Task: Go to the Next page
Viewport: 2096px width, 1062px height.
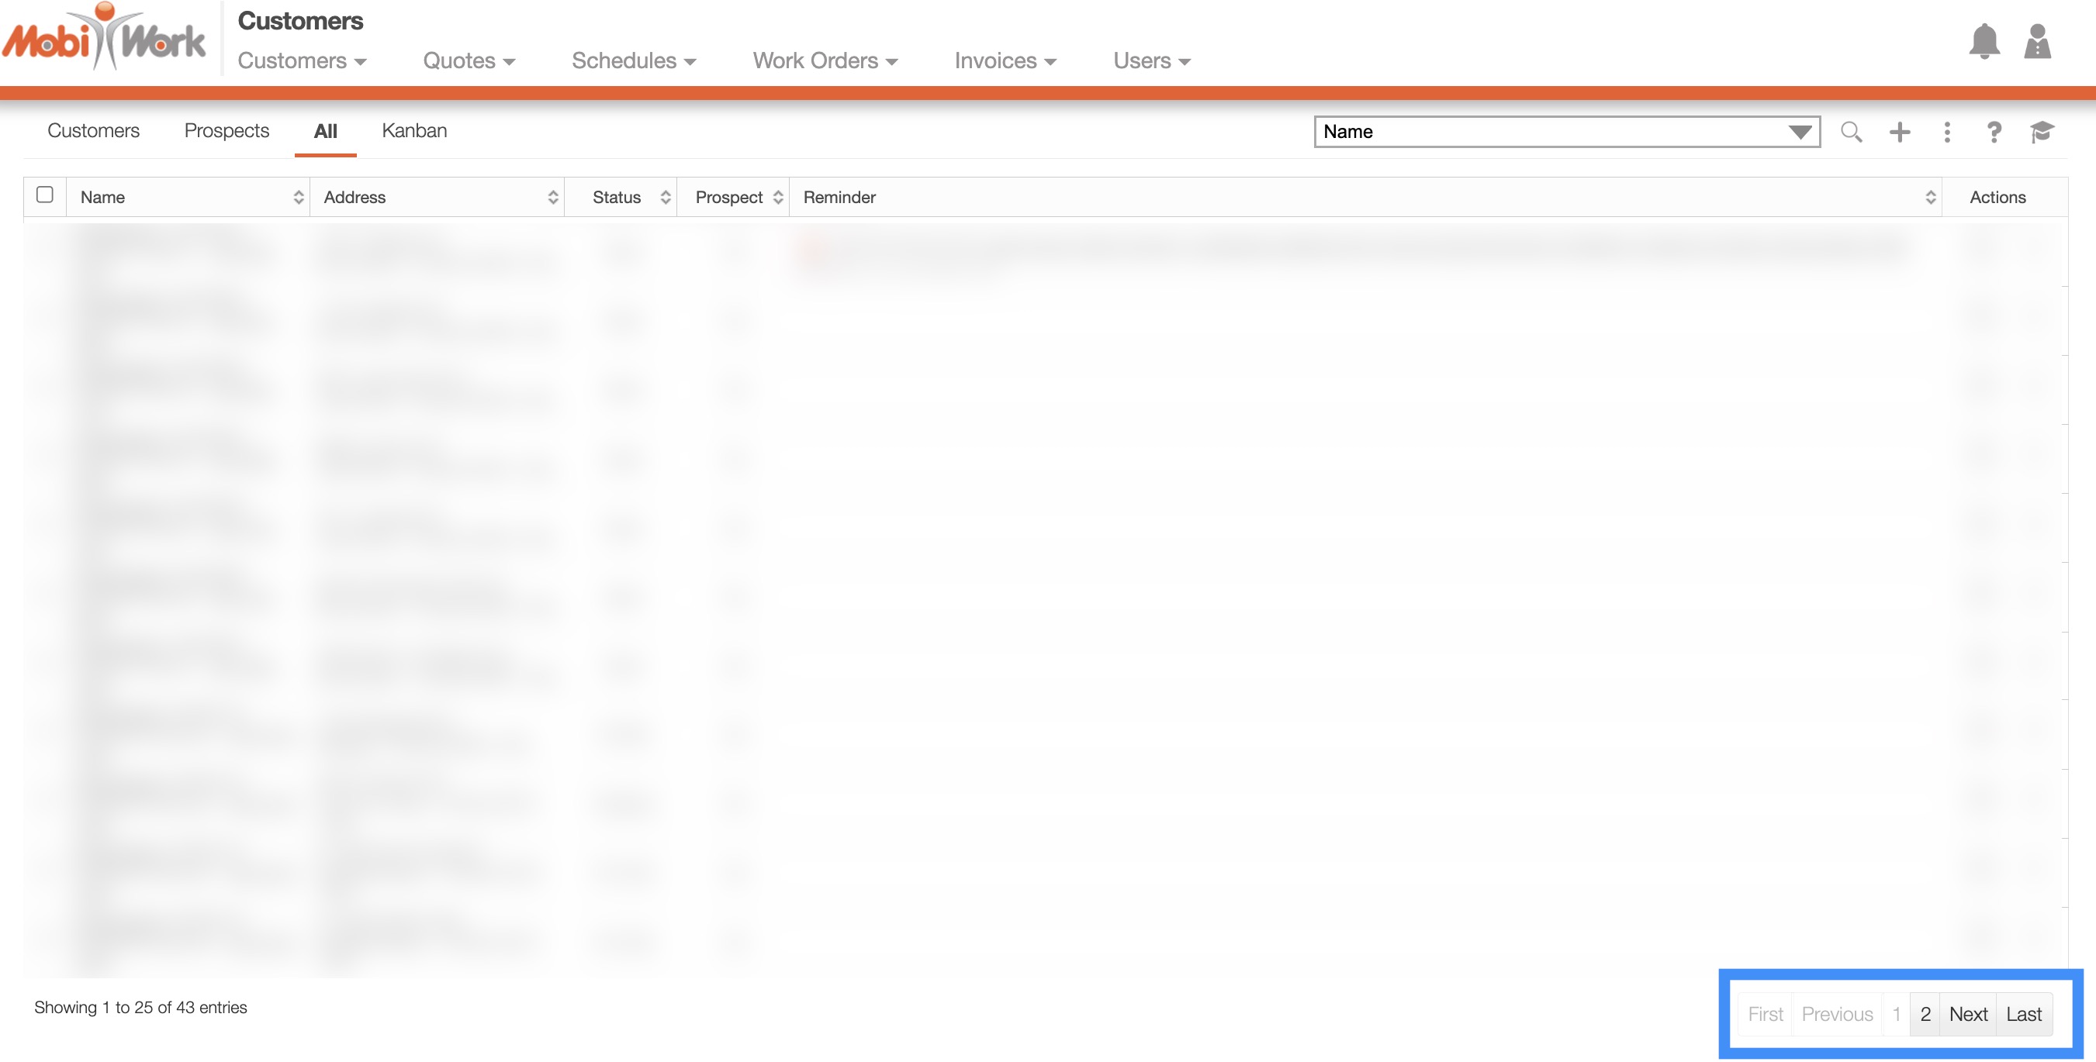Action: 1967,1015
